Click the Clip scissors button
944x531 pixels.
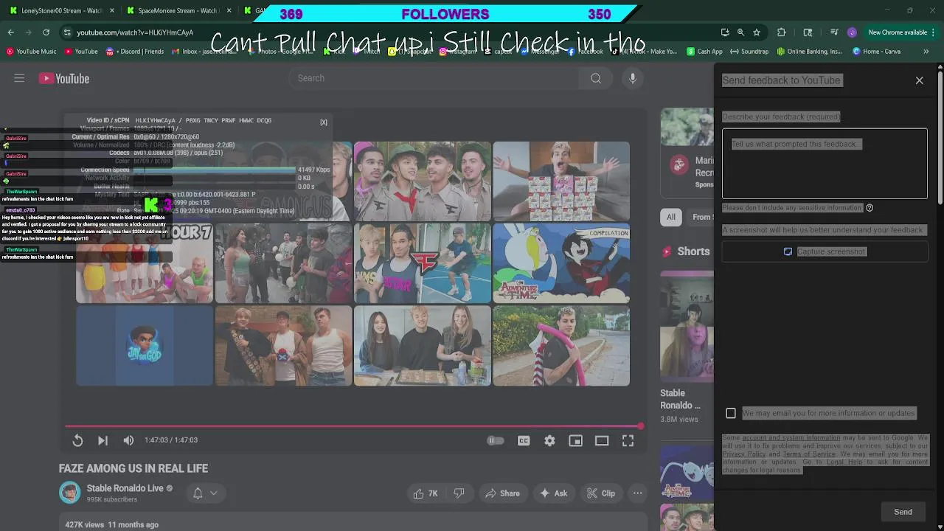coord(600,493)
